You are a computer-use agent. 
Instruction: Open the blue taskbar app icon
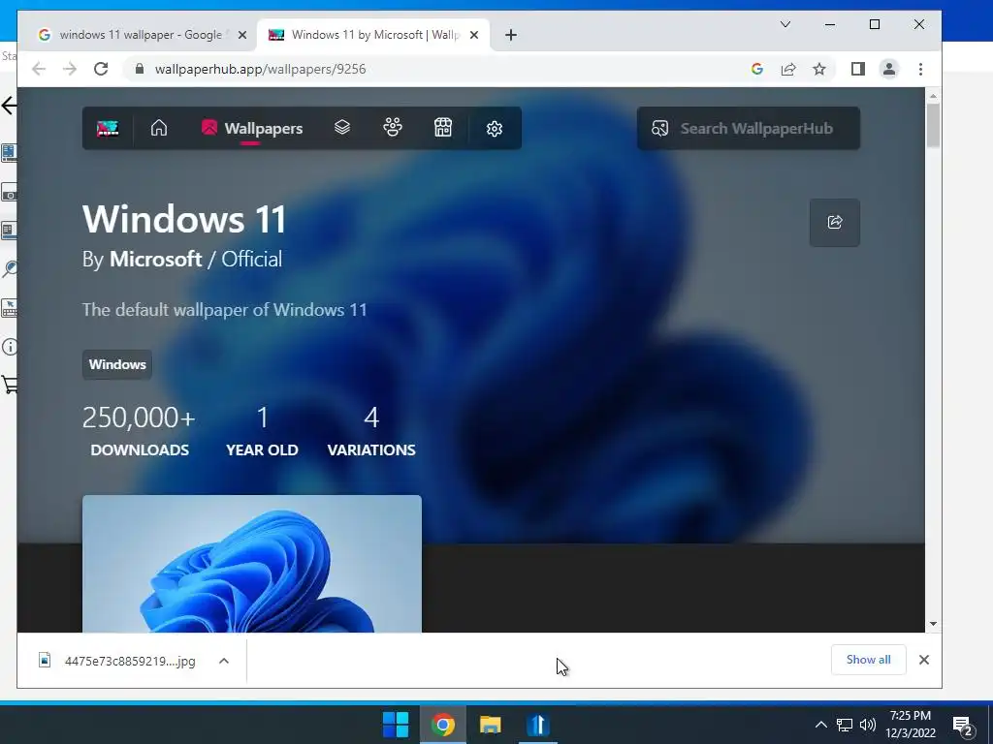click(537, 725)
